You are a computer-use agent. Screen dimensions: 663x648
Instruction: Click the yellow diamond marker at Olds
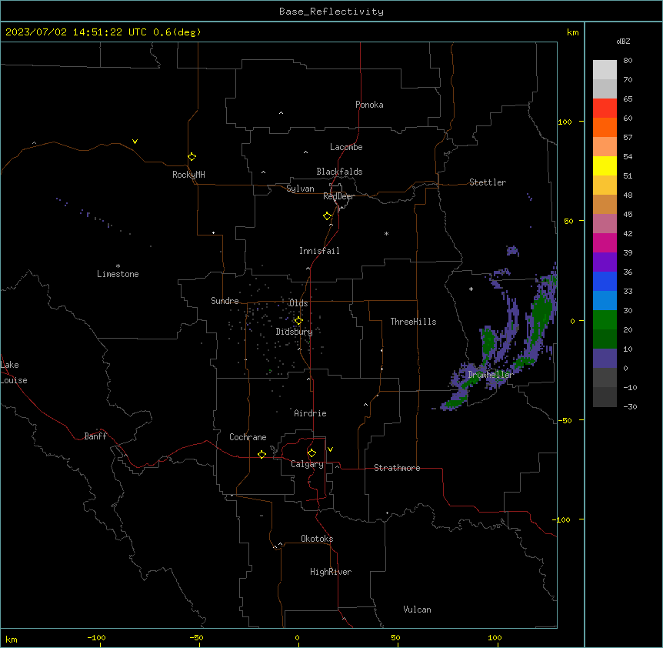click(298, 321)
